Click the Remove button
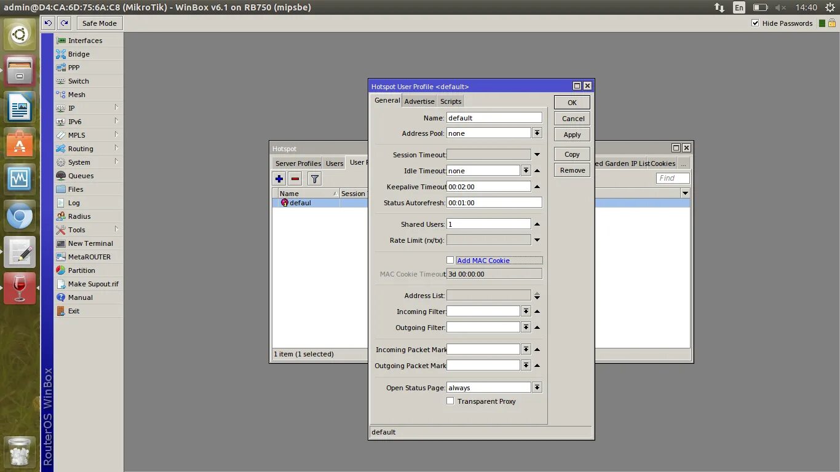This screenshot has width=840, height=472. coord(572,170)
